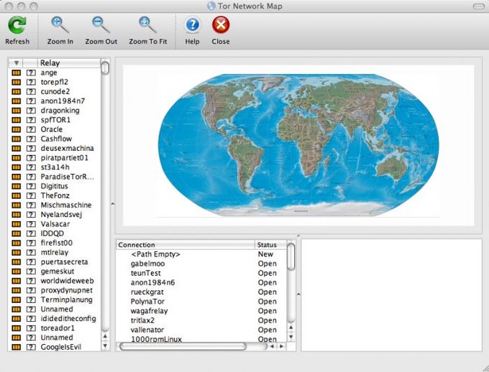Screen dimensions: 489x372
Task: Click the Connection column header
Action: pyautogui.click(x=186, y=245)
